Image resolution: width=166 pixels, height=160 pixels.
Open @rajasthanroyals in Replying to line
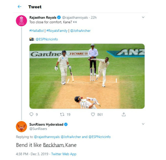47,137
